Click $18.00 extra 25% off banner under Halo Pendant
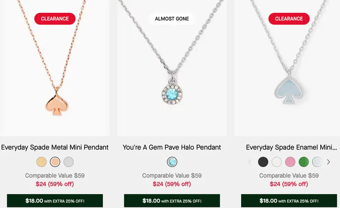Screen dimensions: 340x208 pos(172,201)
